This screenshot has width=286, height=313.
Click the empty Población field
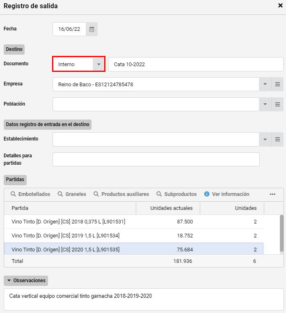point(156,104)
